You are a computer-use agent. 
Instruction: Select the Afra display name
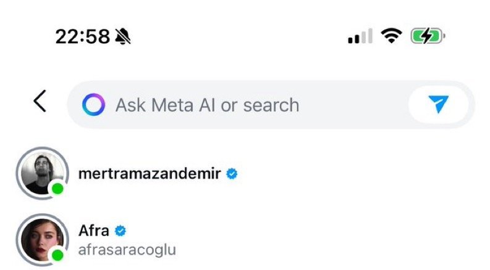94,231
